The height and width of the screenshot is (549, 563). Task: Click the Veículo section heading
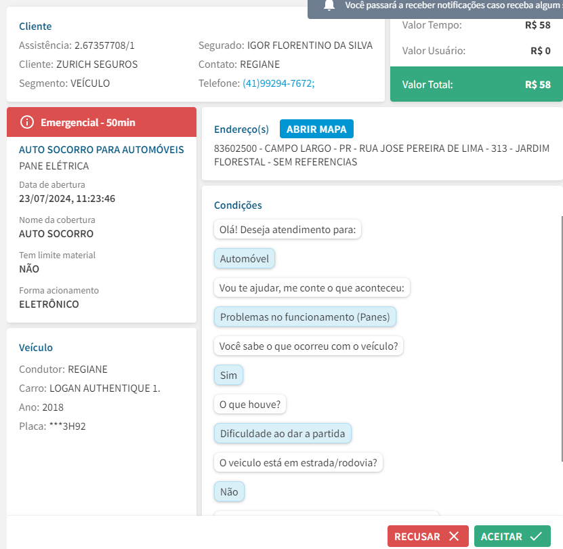(x=36, y=348)
